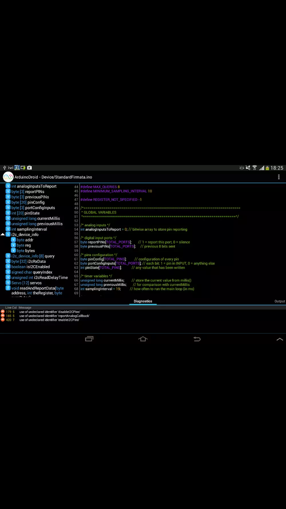Select 'Servo [12] servos' outline entry

(26, 283)
